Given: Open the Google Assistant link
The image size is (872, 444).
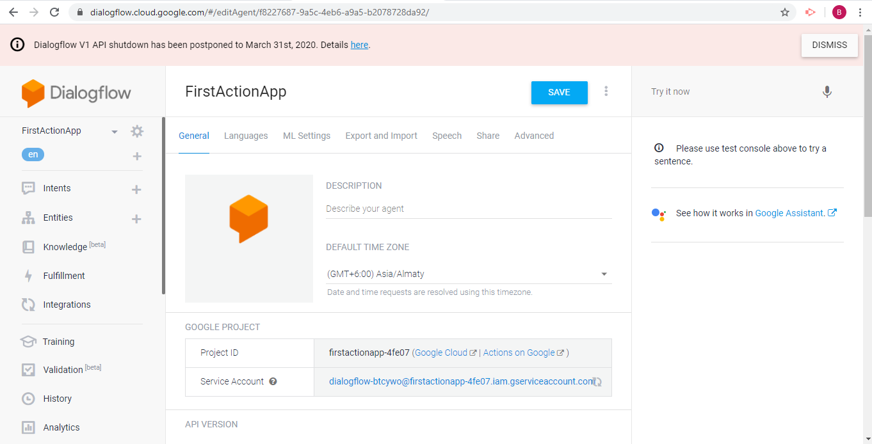Looking at the screenshot, I should (x=789, y=213).
